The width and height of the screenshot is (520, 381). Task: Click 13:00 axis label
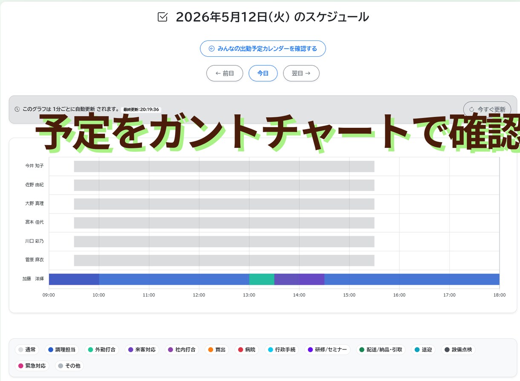tap(249, 295)
